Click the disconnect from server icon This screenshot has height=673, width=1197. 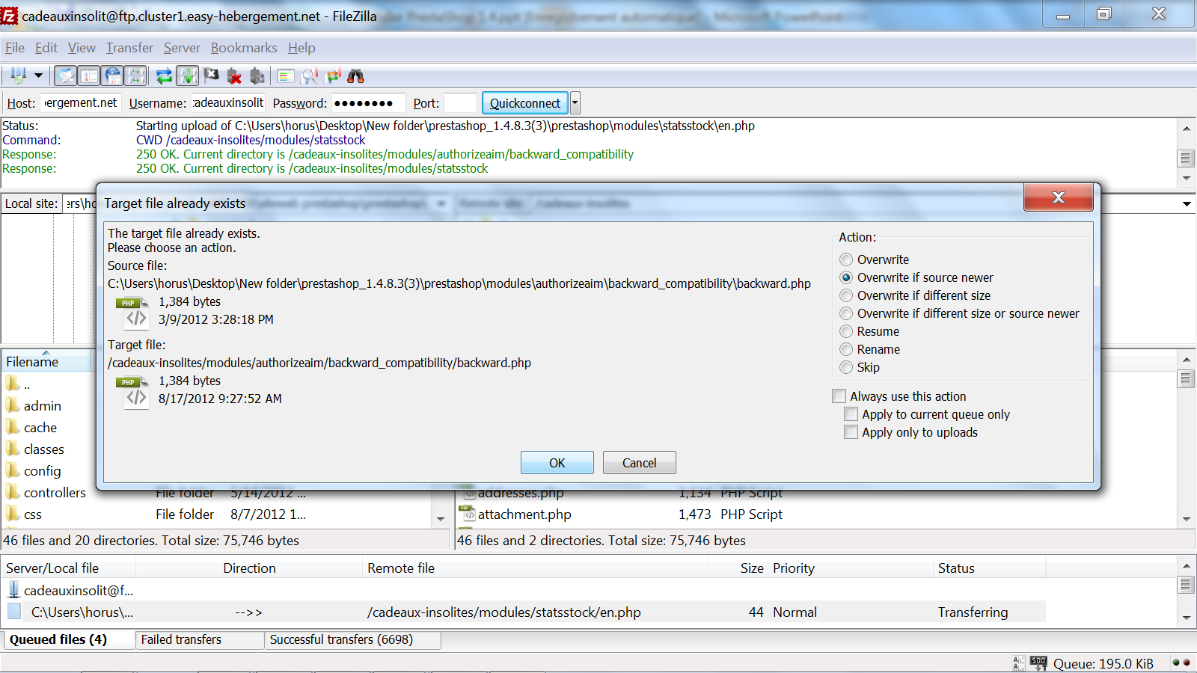coord(234,76)
